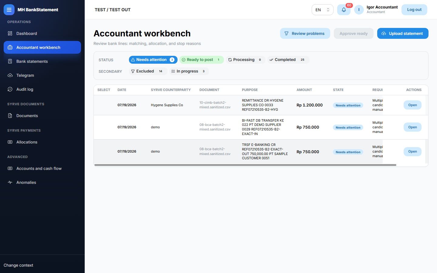437x273 pixels.
Task: Click Change context at sidebar bottom
Action: [x=19, y=265]
